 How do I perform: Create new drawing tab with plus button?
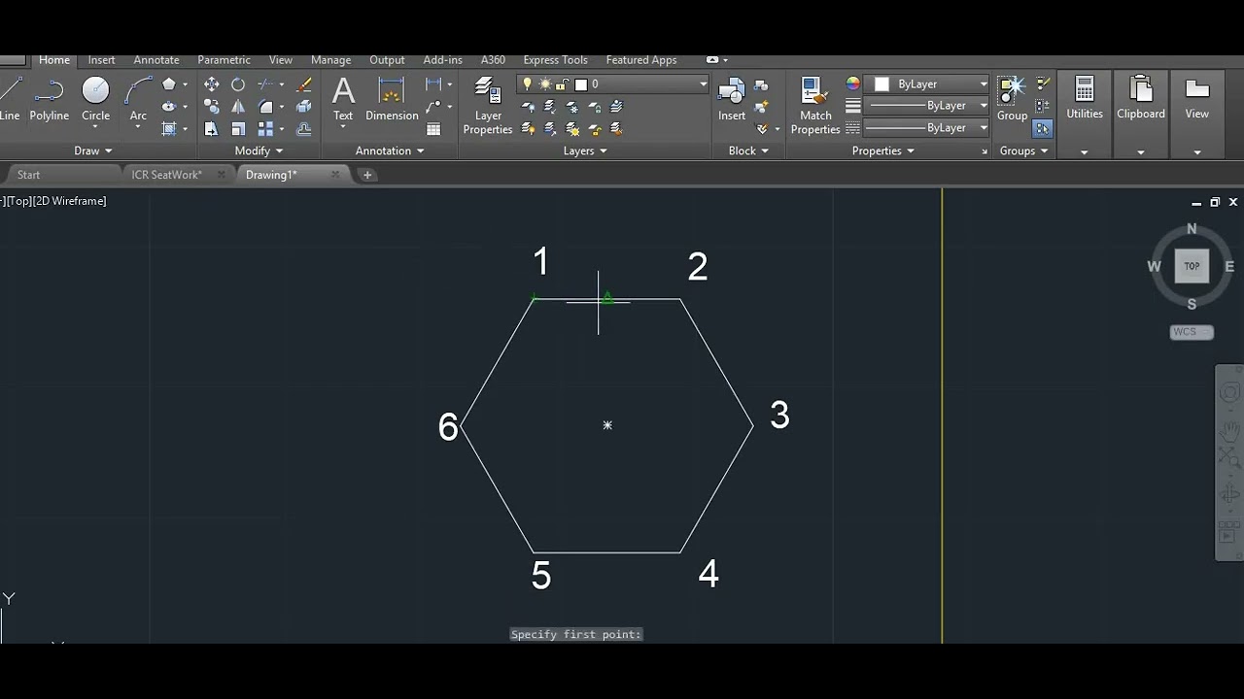[x=367, y=175]
